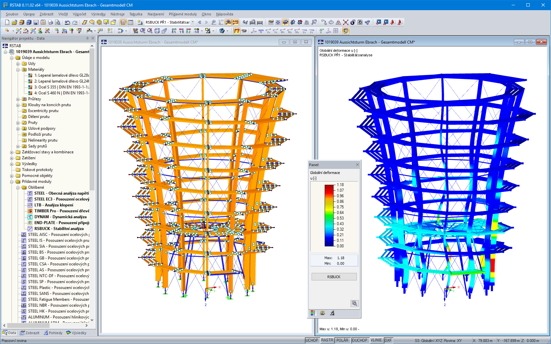Click the New document toolbar icon
Screen dimensions: 551x344
click(x=7, y=22)
